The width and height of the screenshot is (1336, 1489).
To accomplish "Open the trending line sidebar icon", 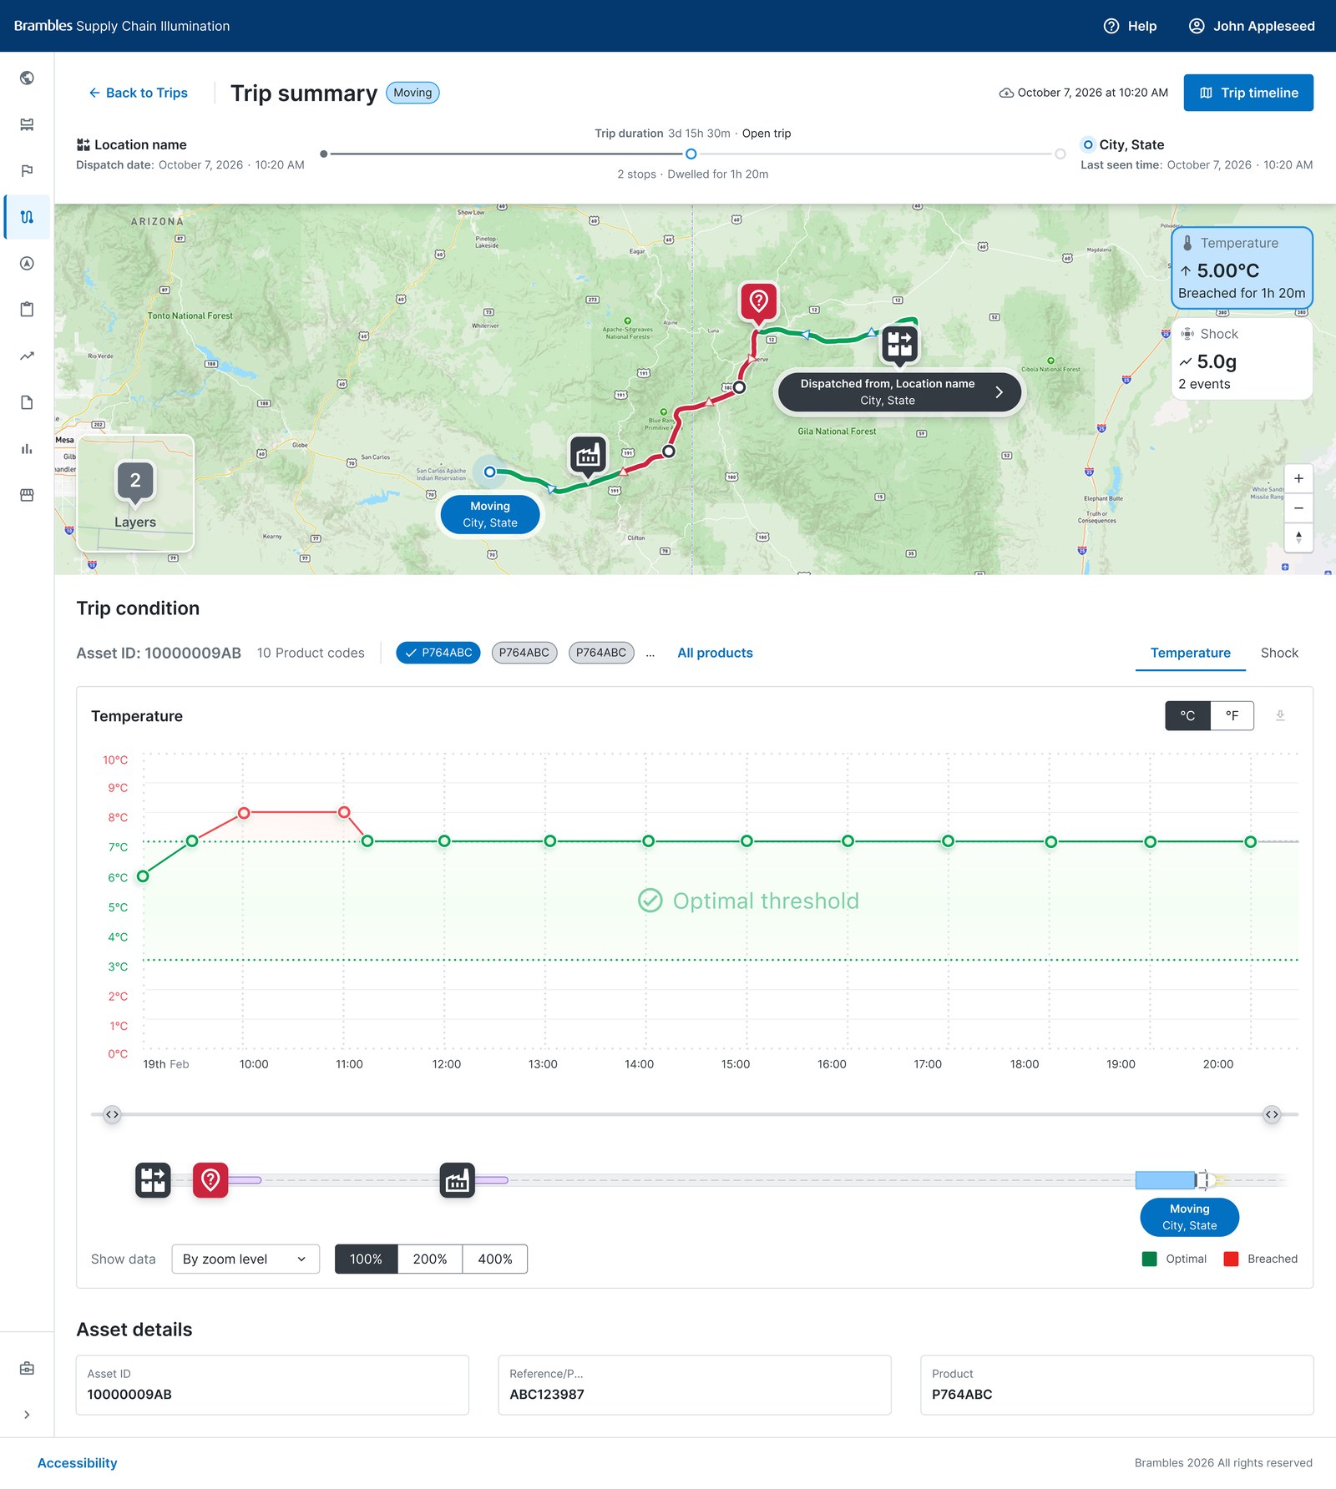I will point(27,356).
